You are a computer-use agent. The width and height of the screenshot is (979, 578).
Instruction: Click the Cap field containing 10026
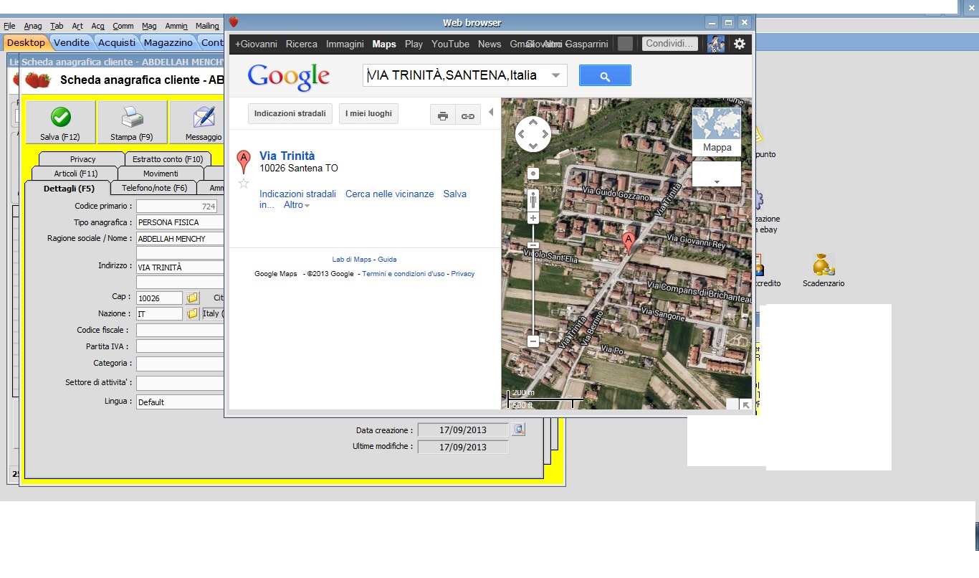coord(159,298)
